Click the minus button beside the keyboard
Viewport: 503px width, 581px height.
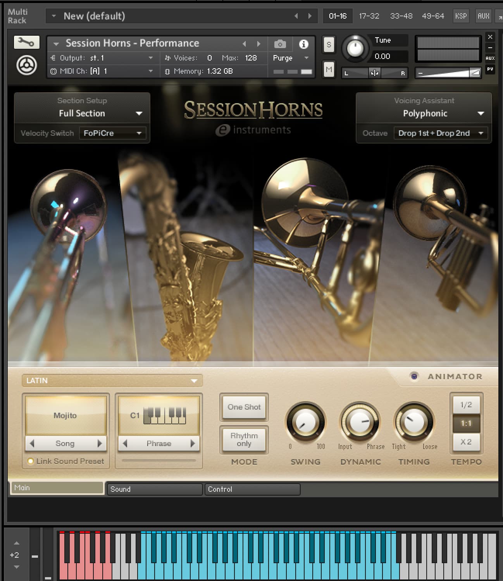point(35,556)
